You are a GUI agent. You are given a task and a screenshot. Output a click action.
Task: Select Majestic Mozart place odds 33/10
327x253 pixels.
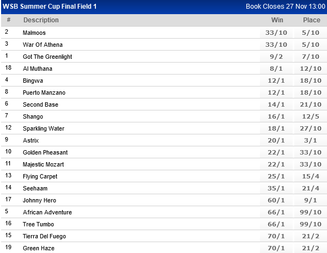(311, 164)
